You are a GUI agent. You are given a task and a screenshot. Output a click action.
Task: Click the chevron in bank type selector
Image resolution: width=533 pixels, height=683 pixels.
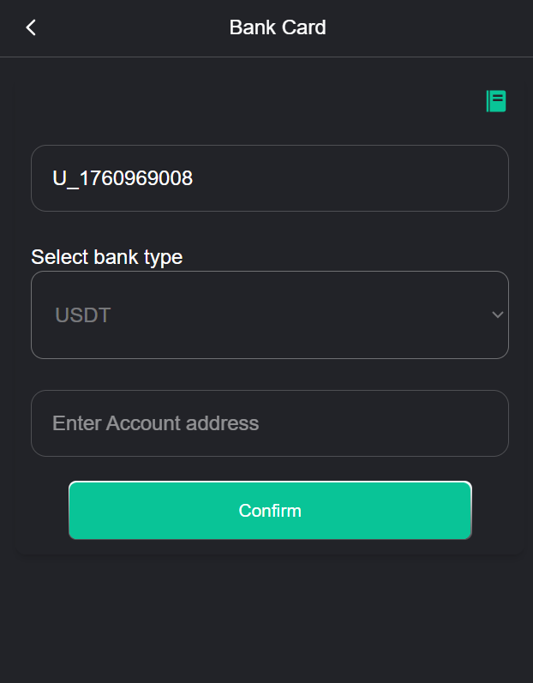point(497,315)
